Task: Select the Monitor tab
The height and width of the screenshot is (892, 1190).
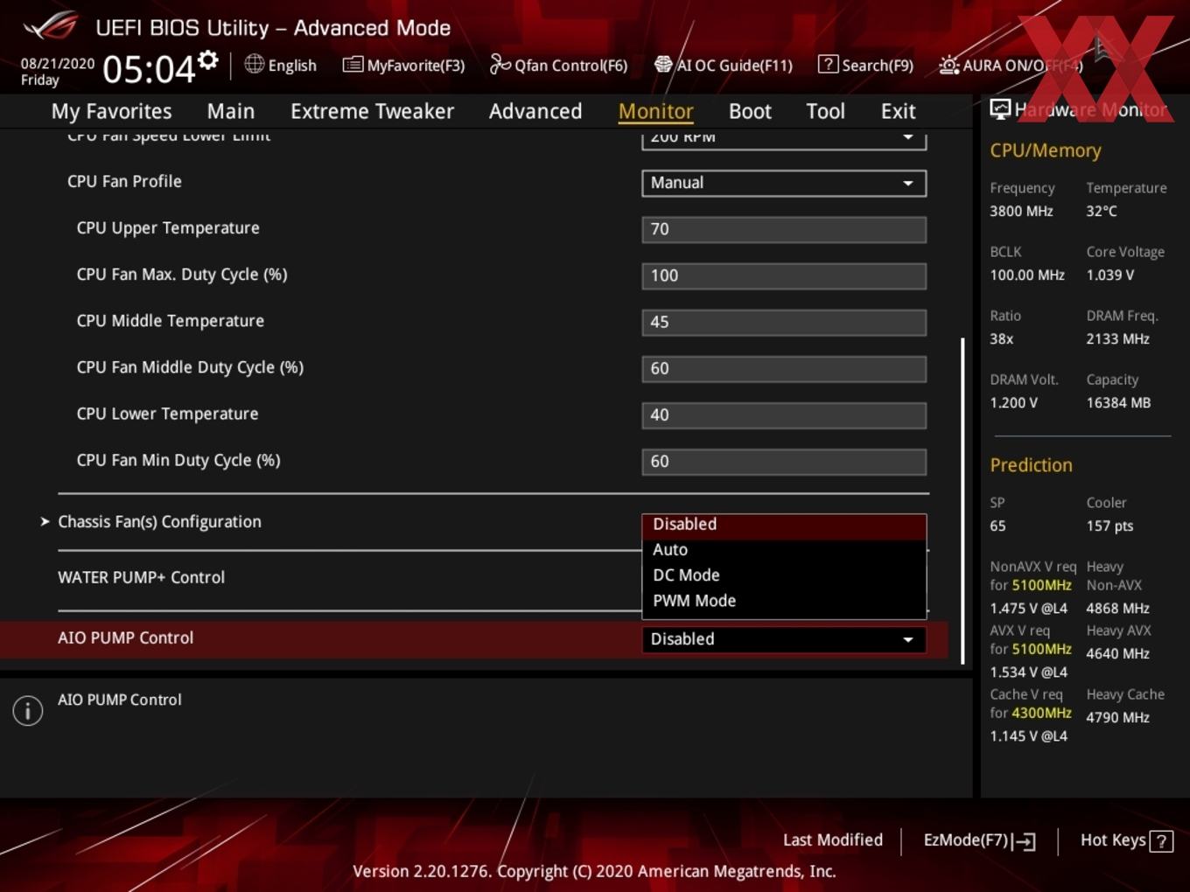Action: tap(655, 111)
